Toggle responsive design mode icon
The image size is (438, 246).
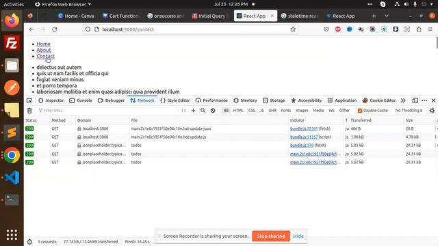[x=415, y=100]
